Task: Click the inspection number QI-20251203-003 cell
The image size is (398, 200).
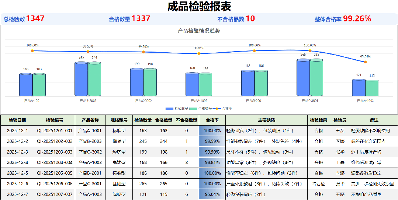Action: [x=55, y=152]
